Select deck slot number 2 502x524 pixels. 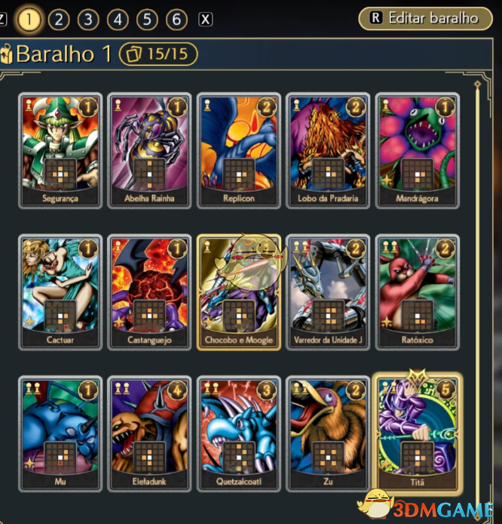coord(59,20)
